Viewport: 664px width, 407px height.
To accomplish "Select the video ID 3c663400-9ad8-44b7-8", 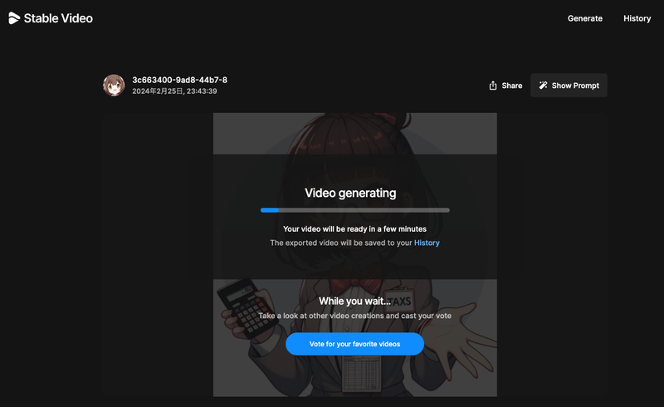I will pyautogui.click(x=179, y=80).
